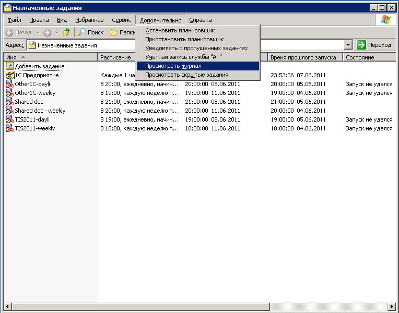This screenshot has width=399, height=313.
Task: Choose Просмотреть журнал from the menu
Action: [173, 66]
